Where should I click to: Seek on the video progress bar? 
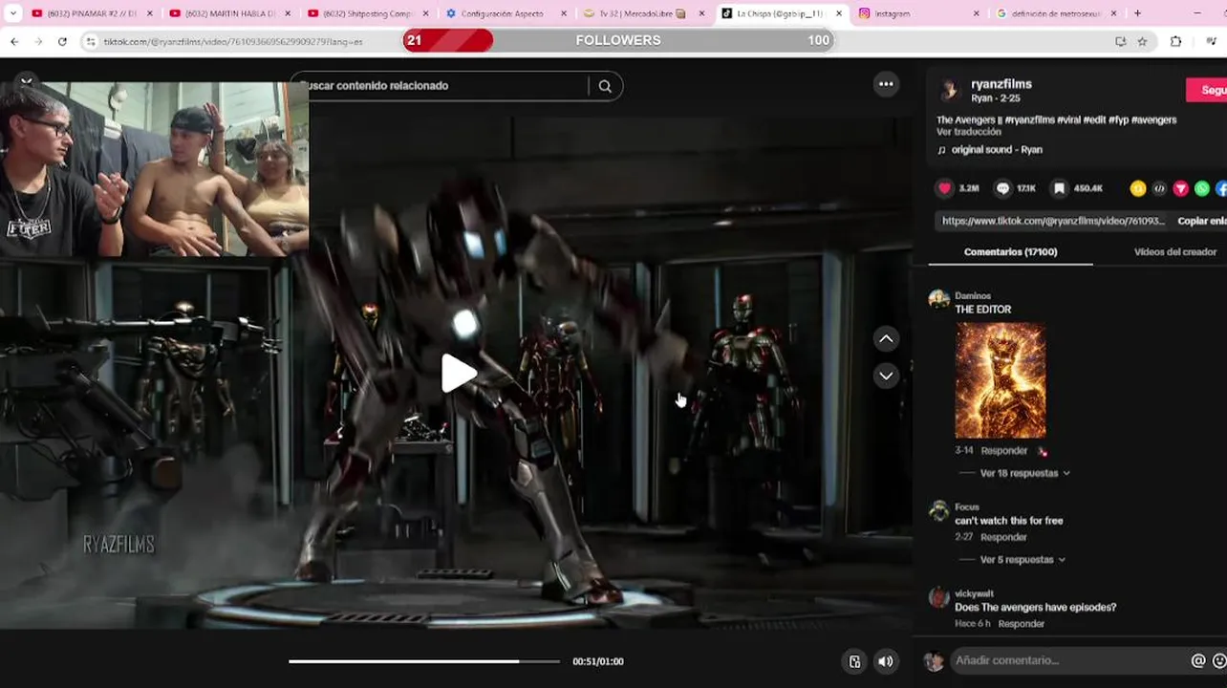[424, 661]
